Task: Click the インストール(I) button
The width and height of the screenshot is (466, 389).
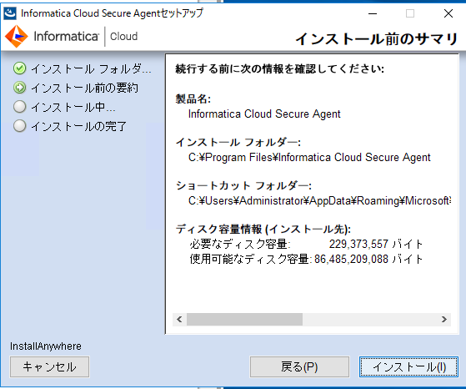Action: pyautogui.click(x=408, y=366)
